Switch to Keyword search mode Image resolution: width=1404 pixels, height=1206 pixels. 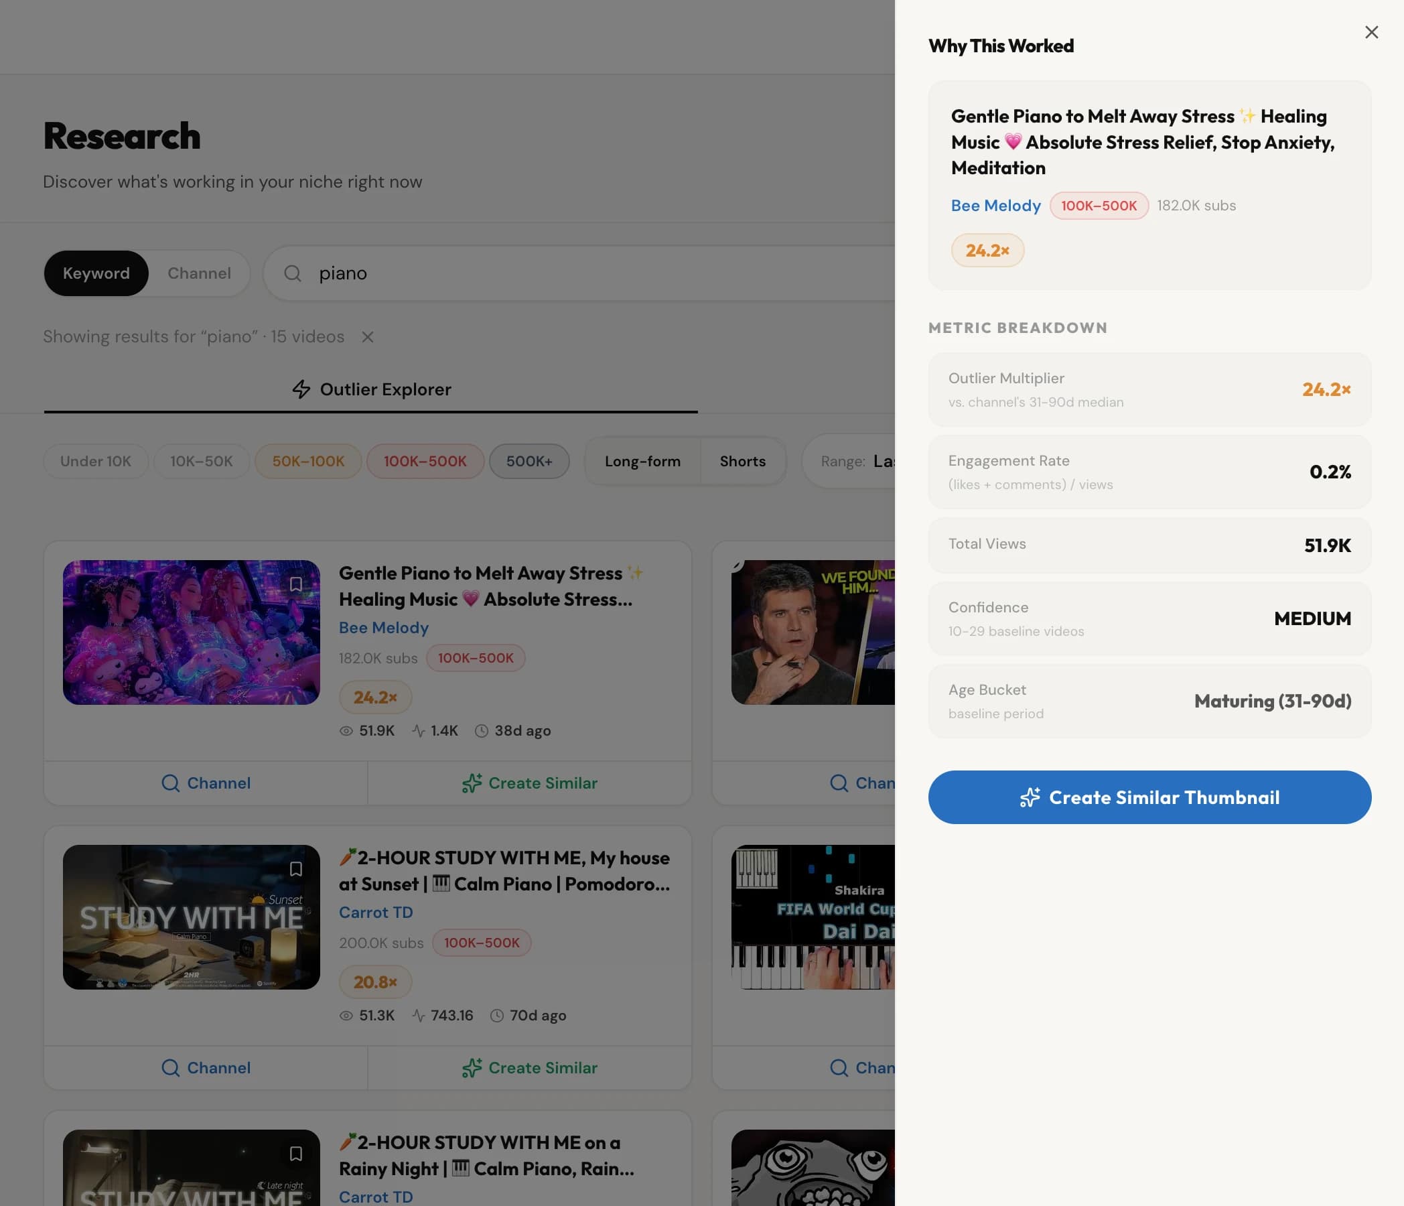point(96,273)
